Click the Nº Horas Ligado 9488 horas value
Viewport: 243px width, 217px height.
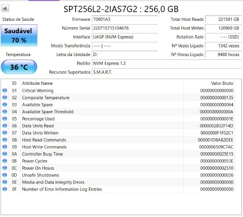[223, 55]
